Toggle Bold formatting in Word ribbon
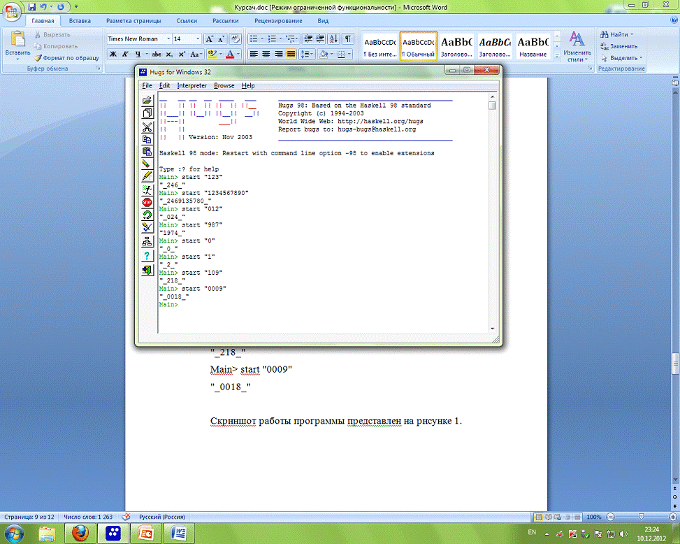The width and height of the screenshot is (680, 544). pos(113,54)
